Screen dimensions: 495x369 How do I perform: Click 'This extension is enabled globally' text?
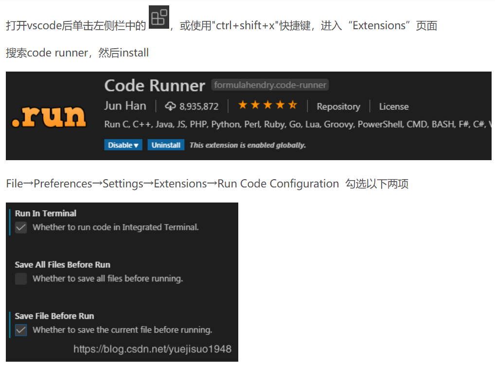247,146
